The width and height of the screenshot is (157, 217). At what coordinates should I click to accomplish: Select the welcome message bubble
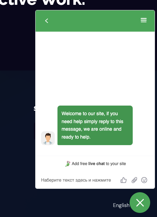coord(95,126)
